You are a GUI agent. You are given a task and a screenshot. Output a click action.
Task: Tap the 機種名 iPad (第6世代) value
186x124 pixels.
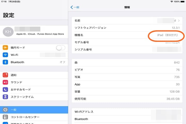click(x=167, y=35)
